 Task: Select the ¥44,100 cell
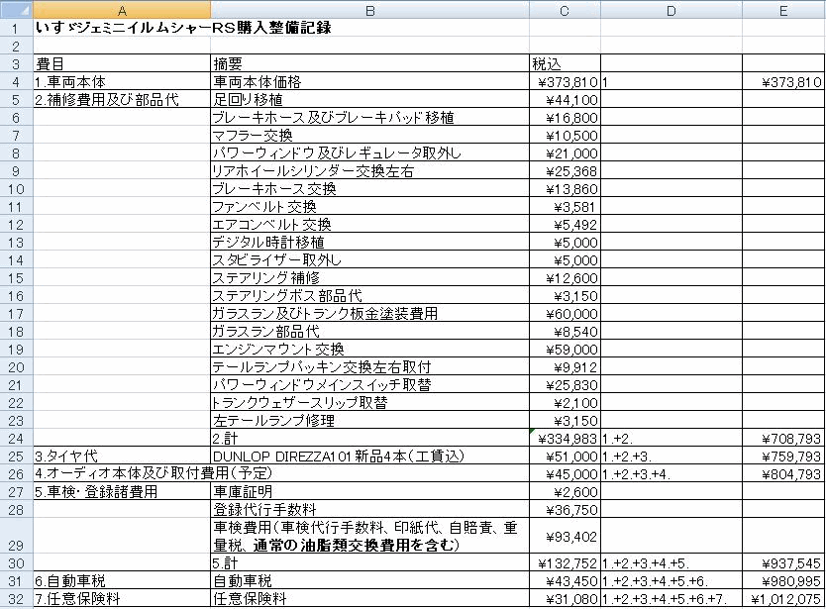pos(565,100)
